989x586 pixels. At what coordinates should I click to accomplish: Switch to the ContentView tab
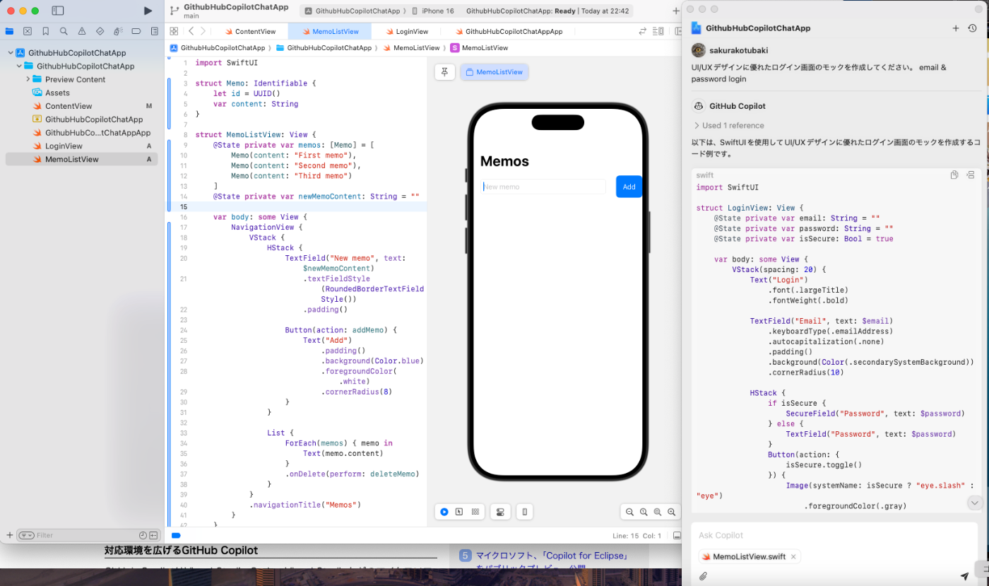pos(249,31)
